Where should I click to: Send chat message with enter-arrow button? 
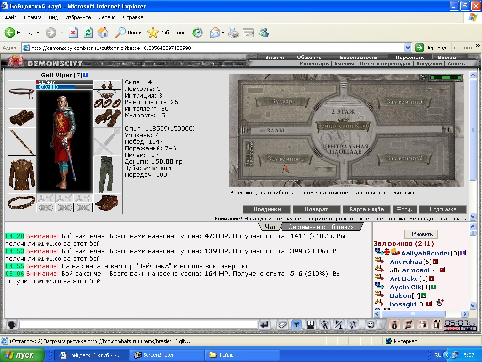point(265,325)
